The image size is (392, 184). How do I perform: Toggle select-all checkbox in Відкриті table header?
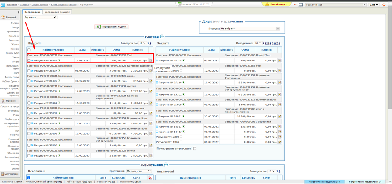(29, 50)
